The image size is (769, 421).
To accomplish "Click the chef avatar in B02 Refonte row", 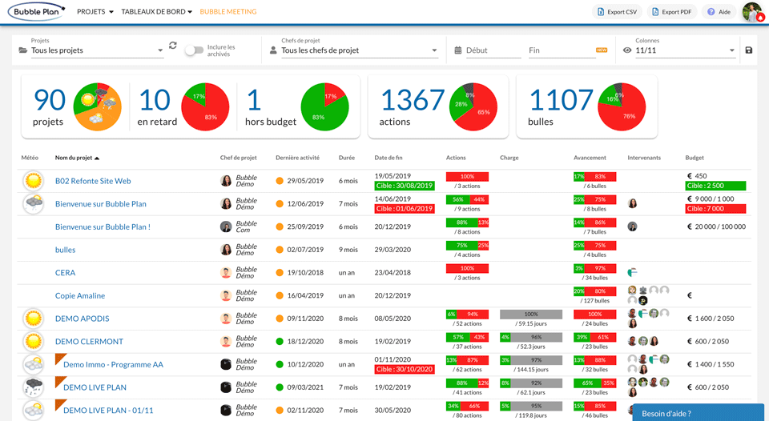I will 226,181.
